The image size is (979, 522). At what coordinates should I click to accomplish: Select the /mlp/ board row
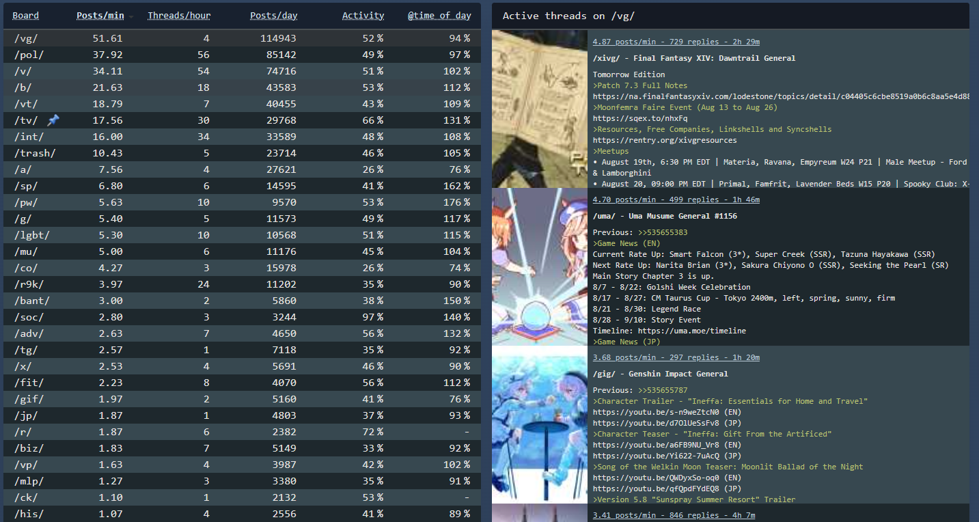242,481
